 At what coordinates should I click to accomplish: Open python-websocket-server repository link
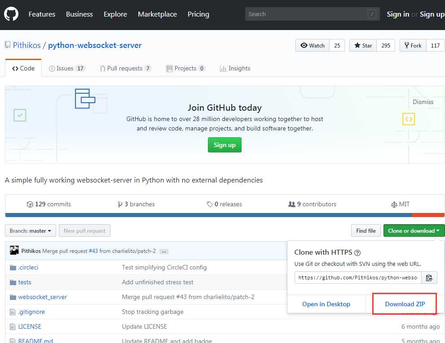pyautogui.click(x=95, y=45)
